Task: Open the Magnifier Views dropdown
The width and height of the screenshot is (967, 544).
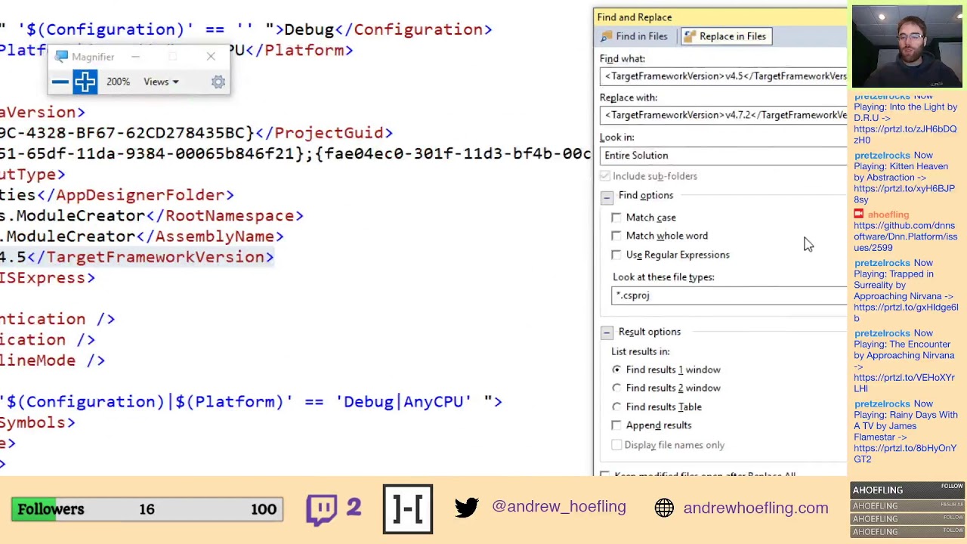Action: coord(161,82)
